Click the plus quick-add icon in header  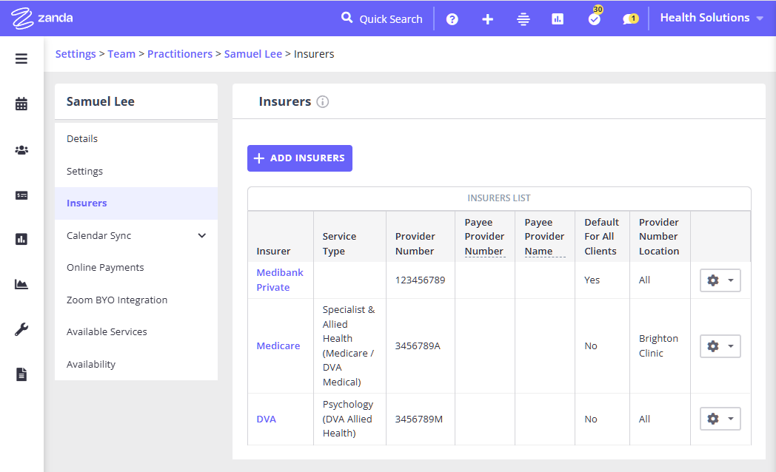[487, 19]
